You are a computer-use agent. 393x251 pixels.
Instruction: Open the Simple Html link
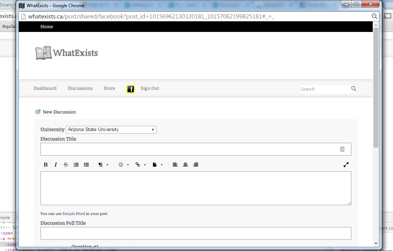[74, 213]
